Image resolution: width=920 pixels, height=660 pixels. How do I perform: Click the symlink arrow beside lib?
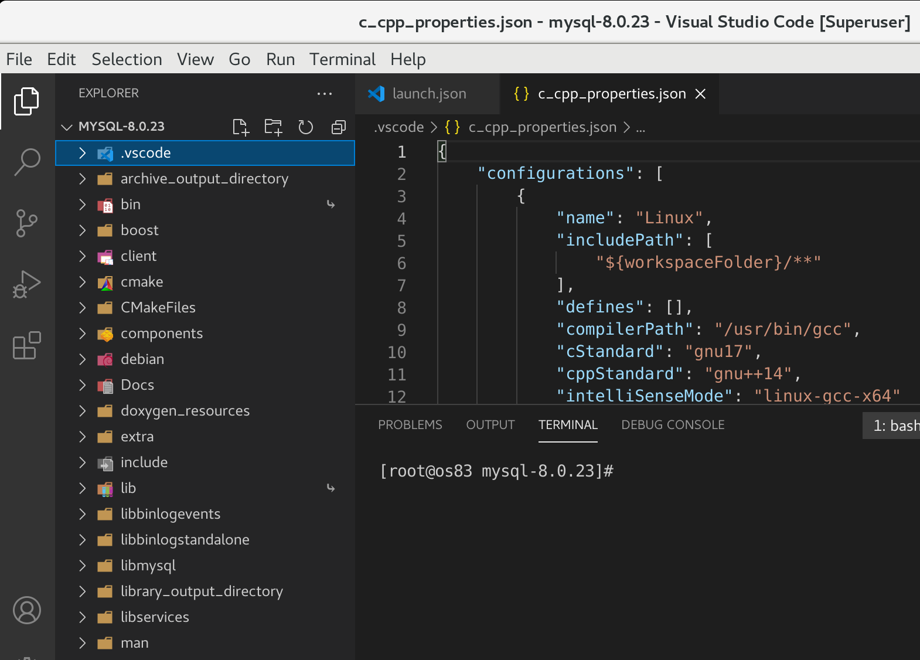pyautogui.click(x=331, y=488)
